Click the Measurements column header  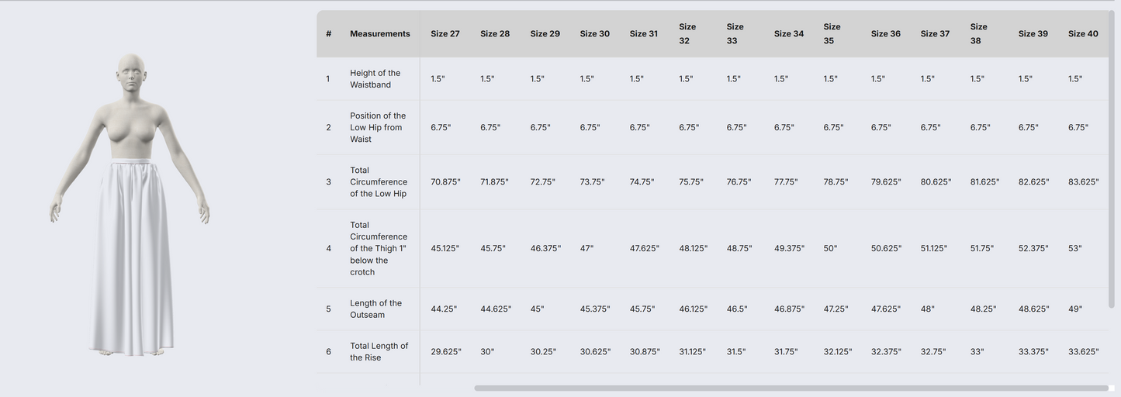click(x=380, y=34)
